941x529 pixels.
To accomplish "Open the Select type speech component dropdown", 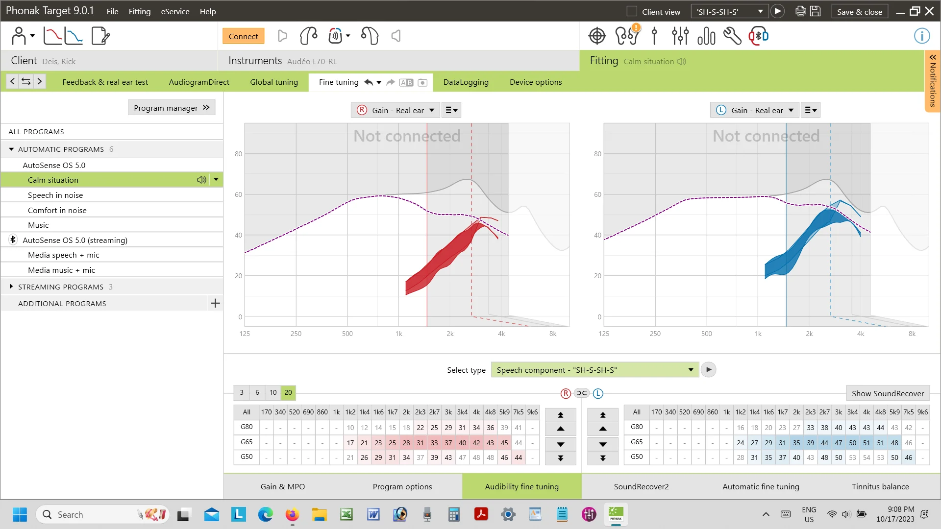I will click(595, 370).
